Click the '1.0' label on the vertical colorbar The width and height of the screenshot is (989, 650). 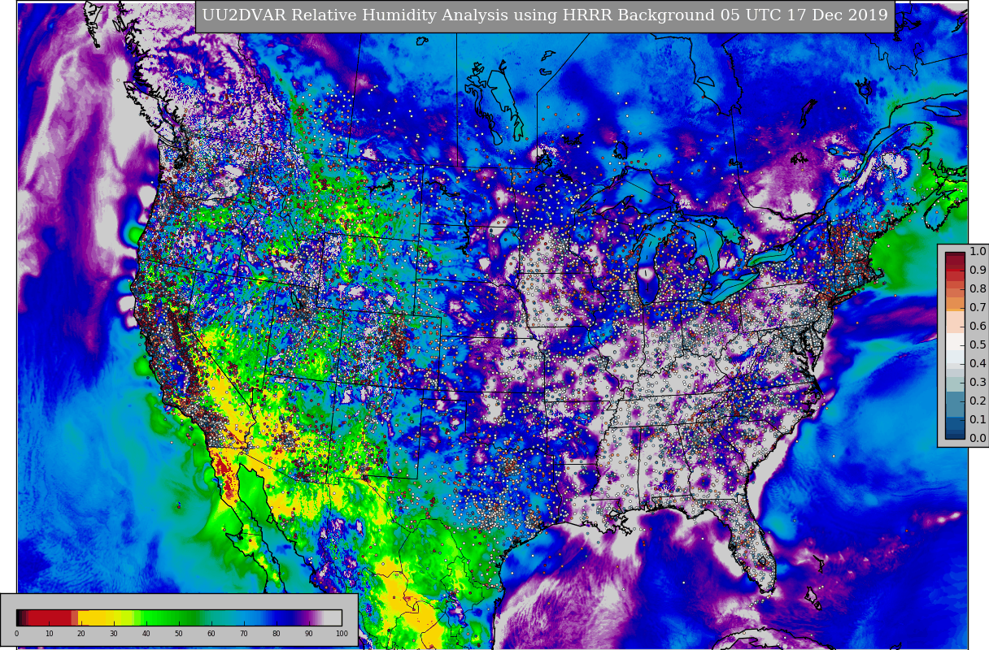978,251
